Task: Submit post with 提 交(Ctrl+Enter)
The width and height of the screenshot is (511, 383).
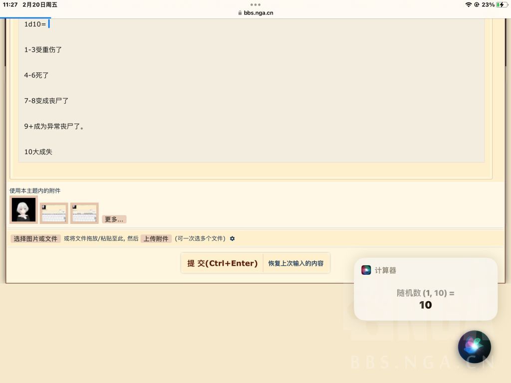Action: tap(222, 263)
